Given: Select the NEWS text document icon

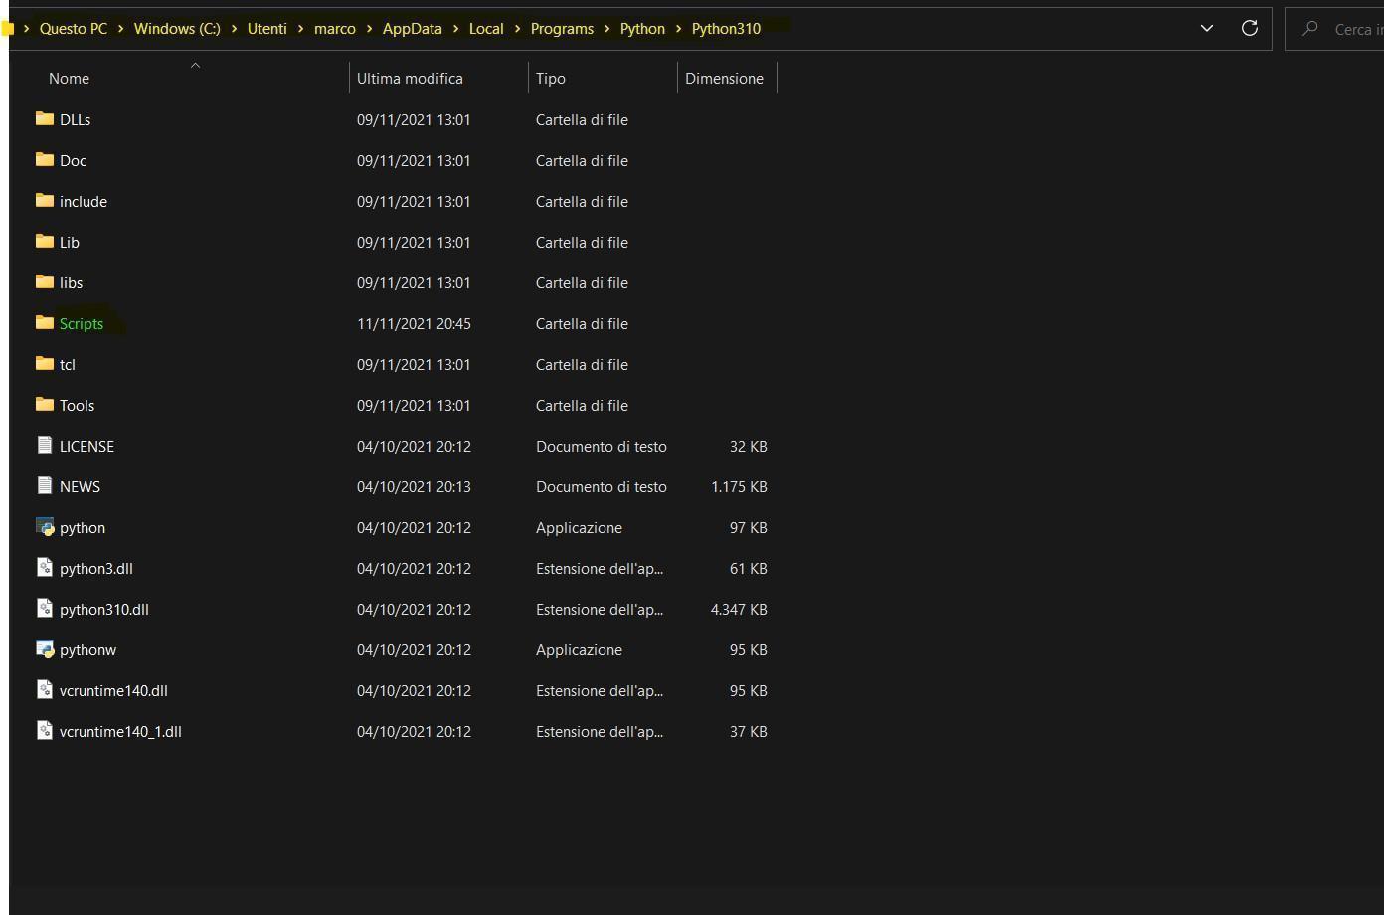Looking at the screenshot, I should 44,485.
